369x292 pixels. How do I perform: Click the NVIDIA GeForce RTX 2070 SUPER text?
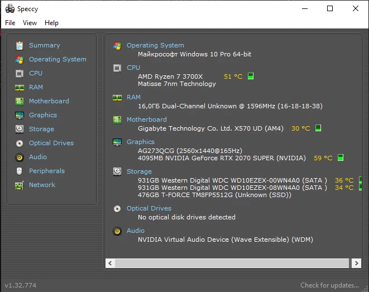[222, 158]
